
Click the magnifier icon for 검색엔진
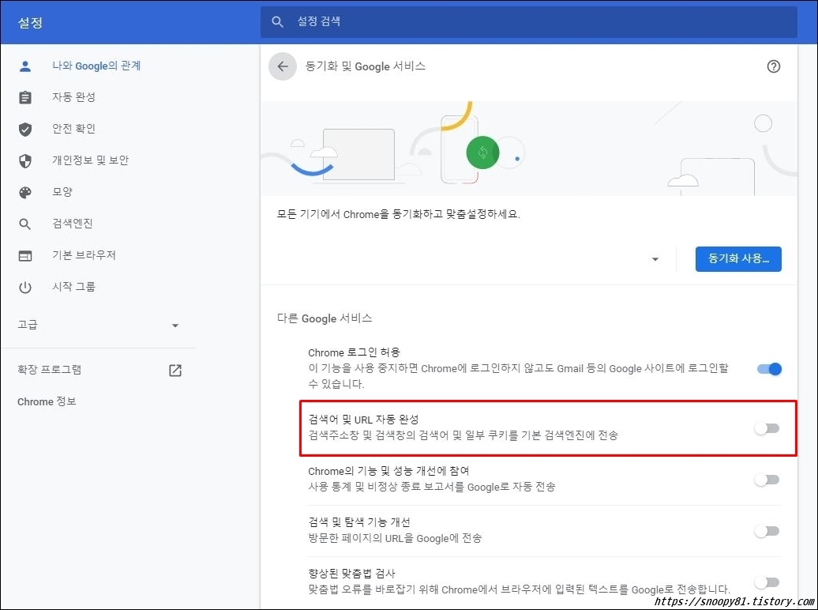pos(25,224)
